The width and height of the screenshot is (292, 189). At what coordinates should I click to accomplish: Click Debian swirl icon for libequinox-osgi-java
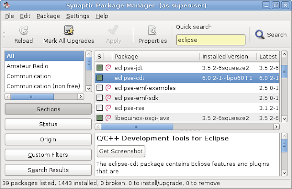tap(108, 118)
